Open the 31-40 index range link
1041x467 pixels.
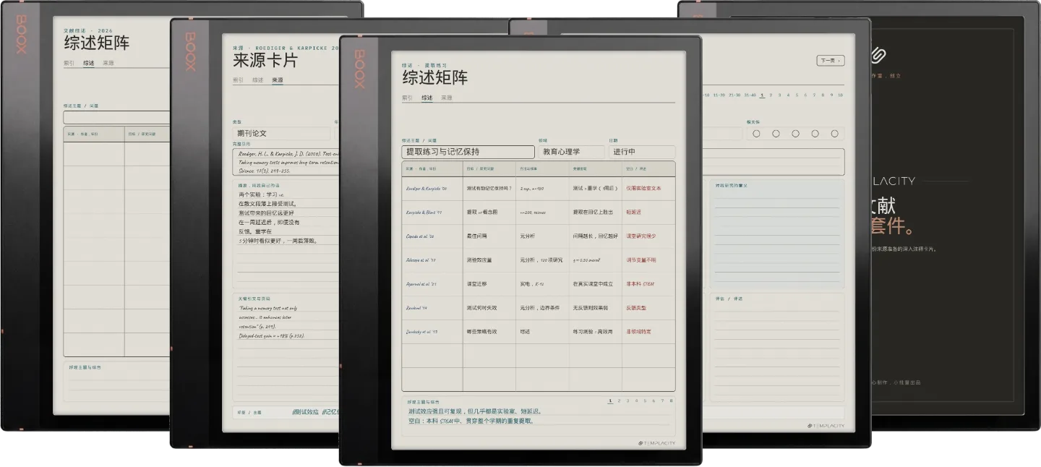click(x=750, y=95)
